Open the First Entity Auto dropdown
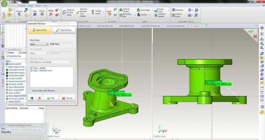Viewport: 265px width, 140px height. (x=39, y=44)
